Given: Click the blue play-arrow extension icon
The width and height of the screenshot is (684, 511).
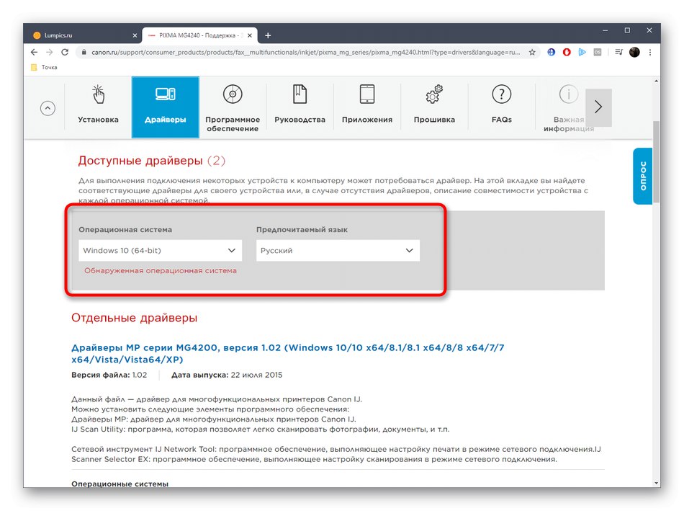Looking at the screenshot, I should tap(582, 52).
